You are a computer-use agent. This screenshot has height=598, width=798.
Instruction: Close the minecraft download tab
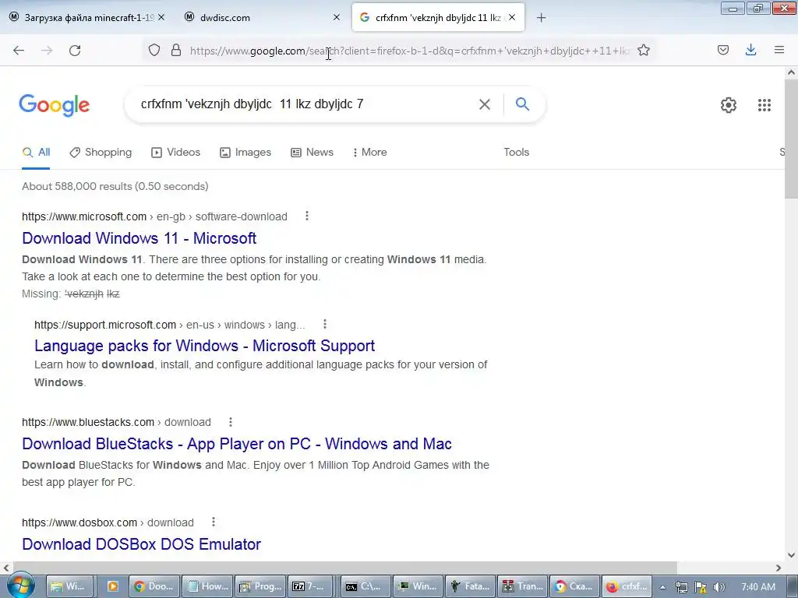point(161,17)
